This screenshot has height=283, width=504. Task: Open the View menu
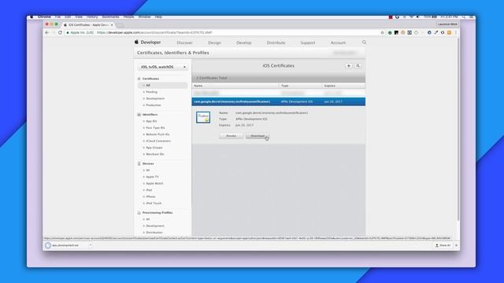tap(79, 17)
